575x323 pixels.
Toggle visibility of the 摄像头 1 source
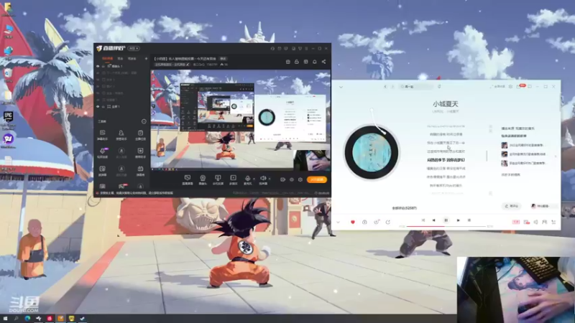(98, 66)
